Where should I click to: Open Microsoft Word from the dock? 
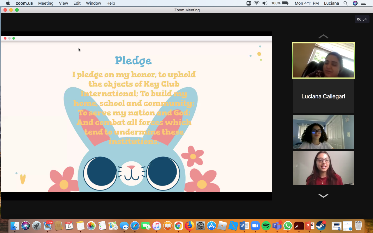pyautogui.click(x=244, y=226)
